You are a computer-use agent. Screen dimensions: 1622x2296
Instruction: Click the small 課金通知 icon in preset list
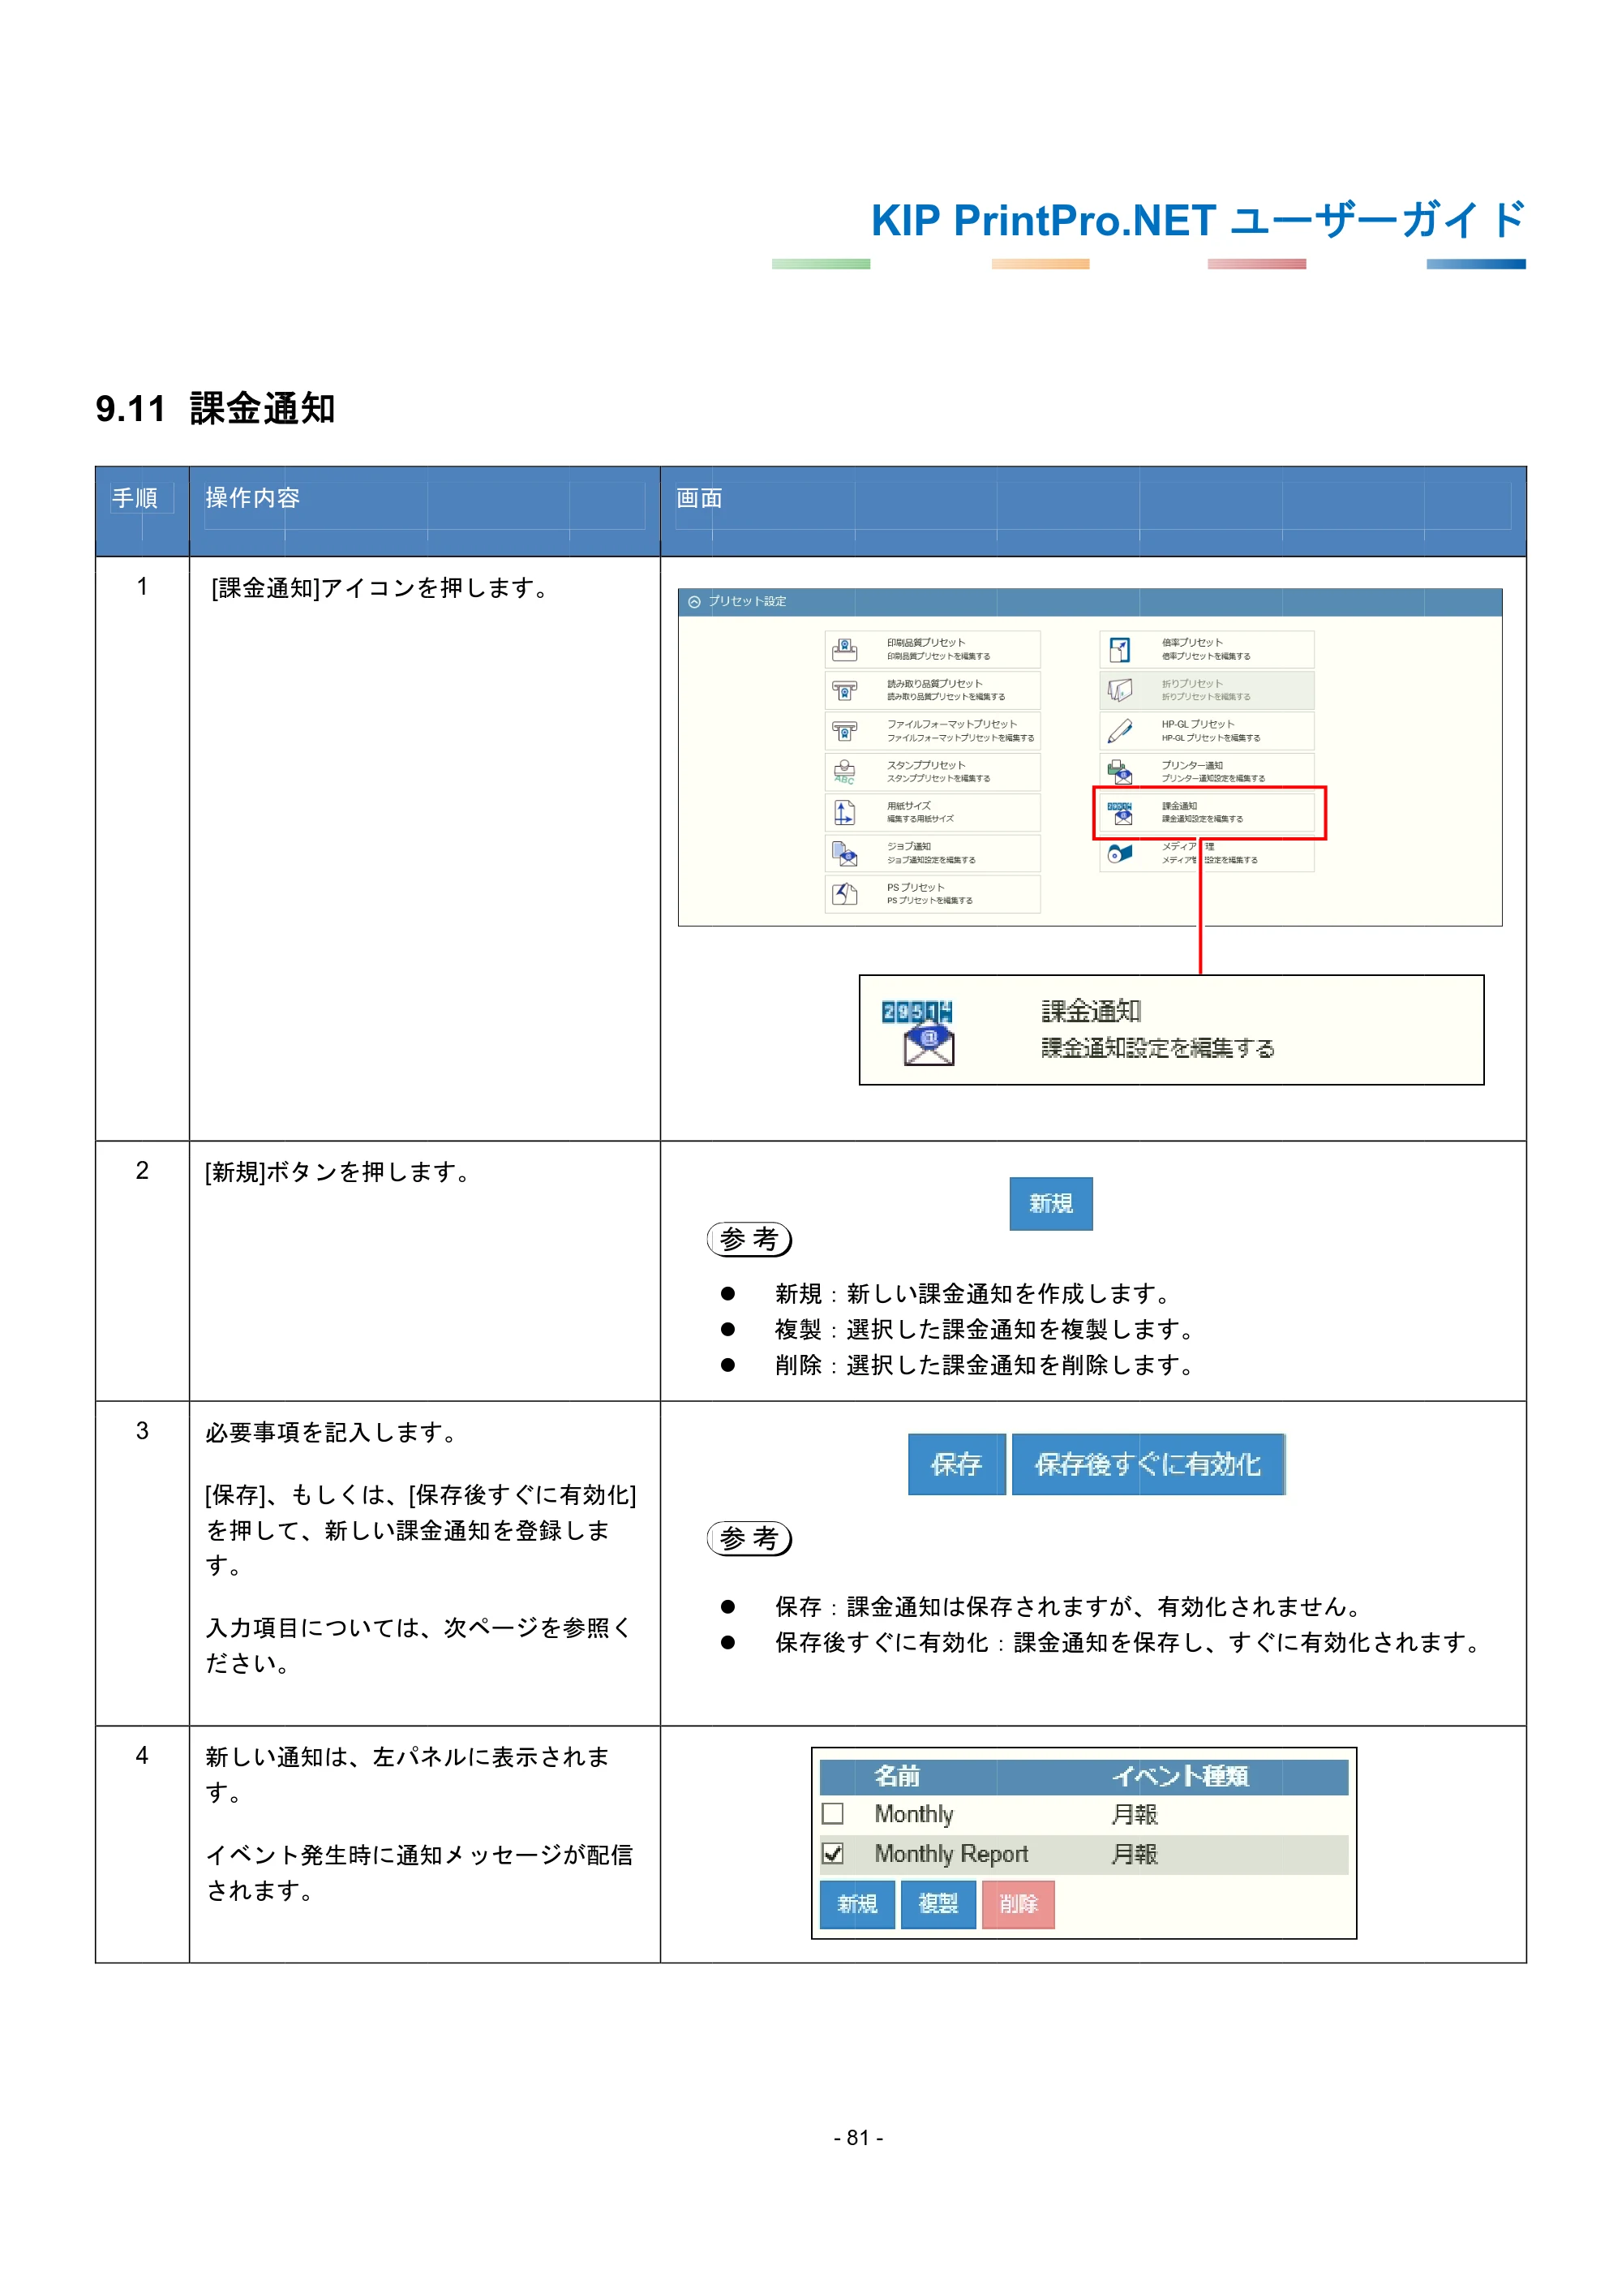[x=1119, y=812]
